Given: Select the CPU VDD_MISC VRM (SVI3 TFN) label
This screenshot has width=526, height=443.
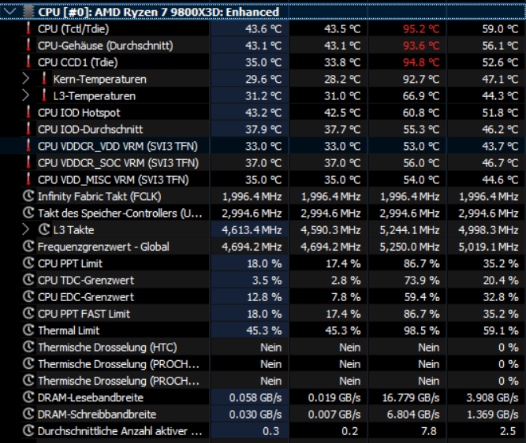Looking at the screenshot, I should click(x=113, y=180).
